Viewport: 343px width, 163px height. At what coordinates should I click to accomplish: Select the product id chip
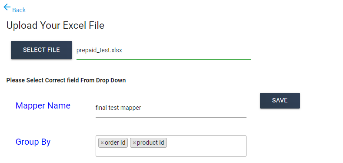click(x=148, y=143)
